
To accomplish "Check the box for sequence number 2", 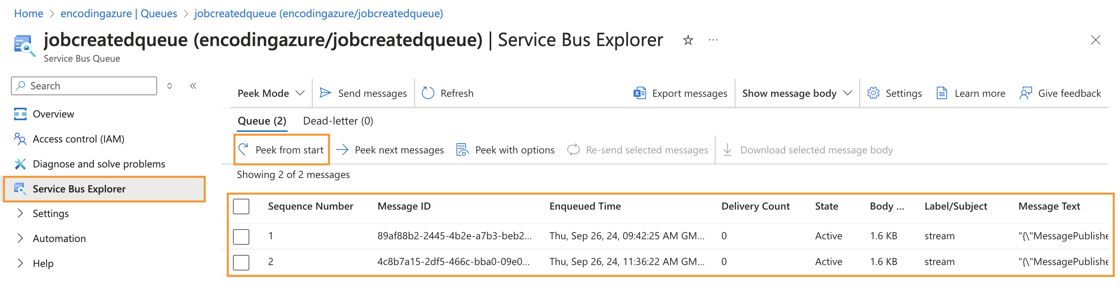I will coord(241,262).
